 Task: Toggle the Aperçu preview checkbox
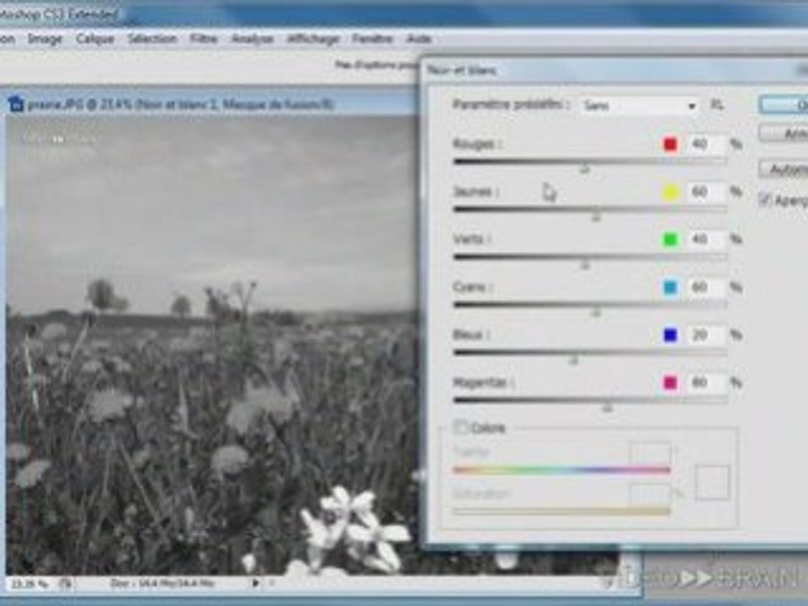point(765,199)
